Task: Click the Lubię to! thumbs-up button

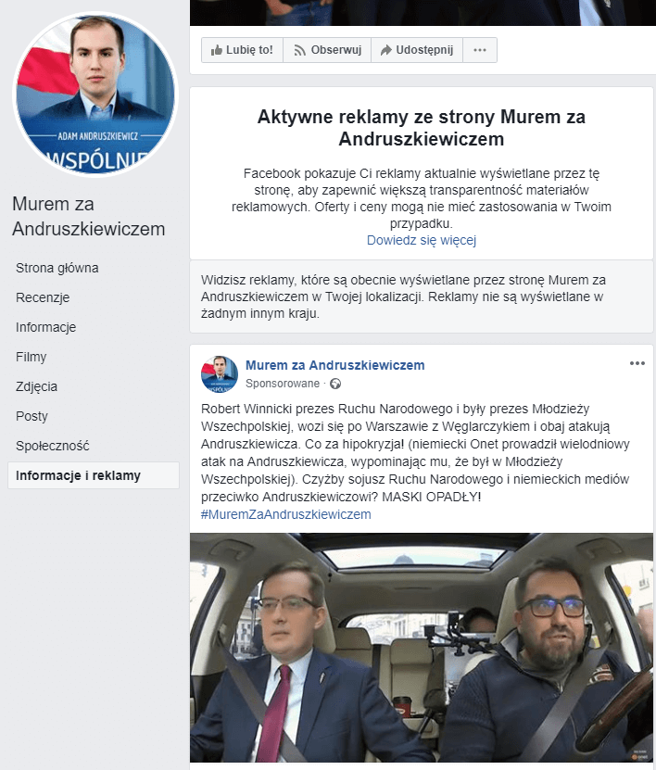Action: coord(242,50)
